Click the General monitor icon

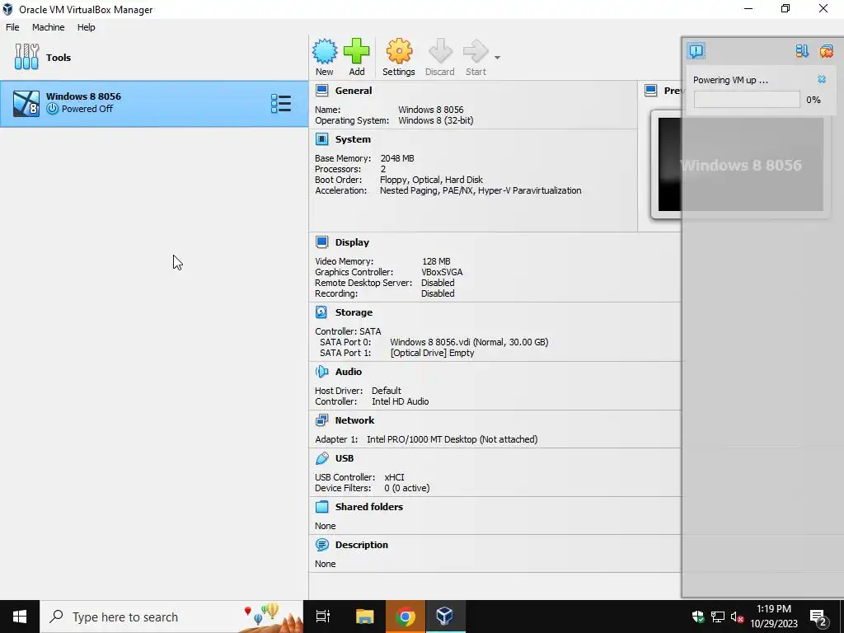[x=322, y=91]
